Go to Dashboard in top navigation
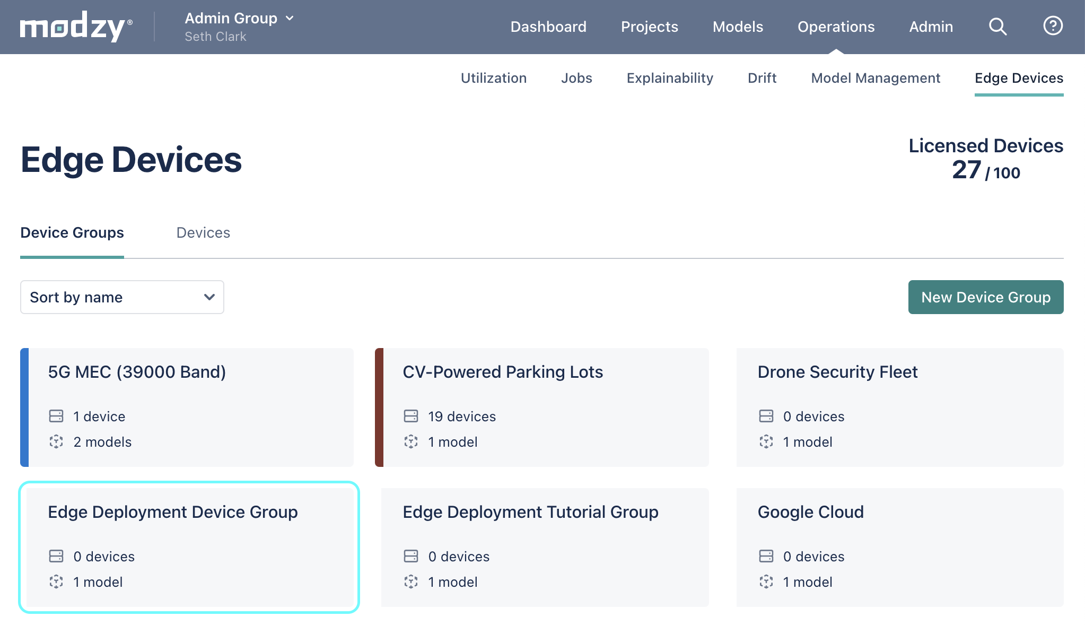Screen dimensions: 1085x625 (548, 27)
